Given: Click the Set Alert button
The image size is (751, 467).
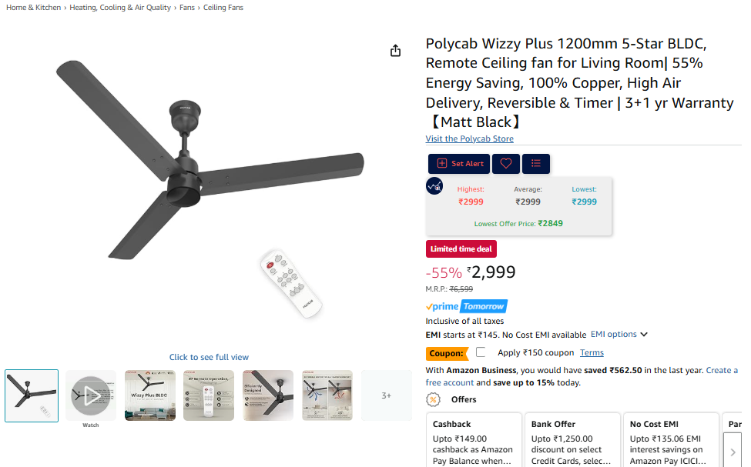Looking at the screenshot, I should pos(459,164).
